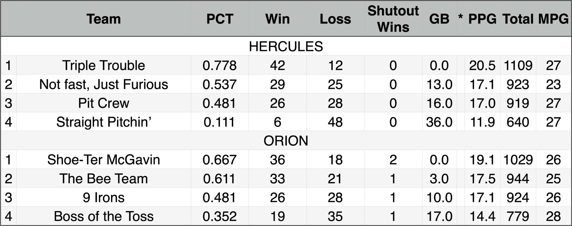
Task: Select the Boss of the Toss cell
Action: (x=103, y=216)
